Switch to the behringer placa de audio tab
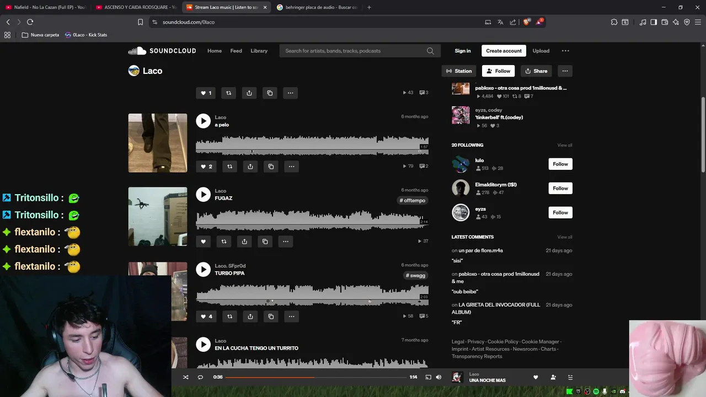Viewport: 706px width, 397px height. (317, 7)
